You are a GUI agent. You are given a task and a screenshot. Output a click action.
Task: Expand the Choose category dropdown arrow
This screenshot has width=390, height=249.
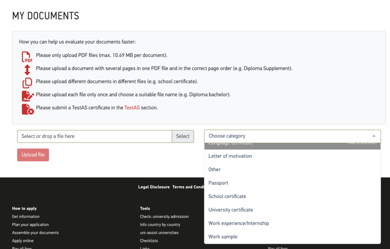coord(374,136)
